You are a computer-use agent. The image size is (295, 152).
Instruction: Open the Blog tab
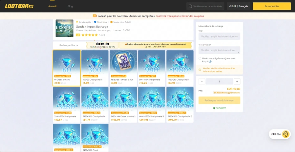[70, 6]
